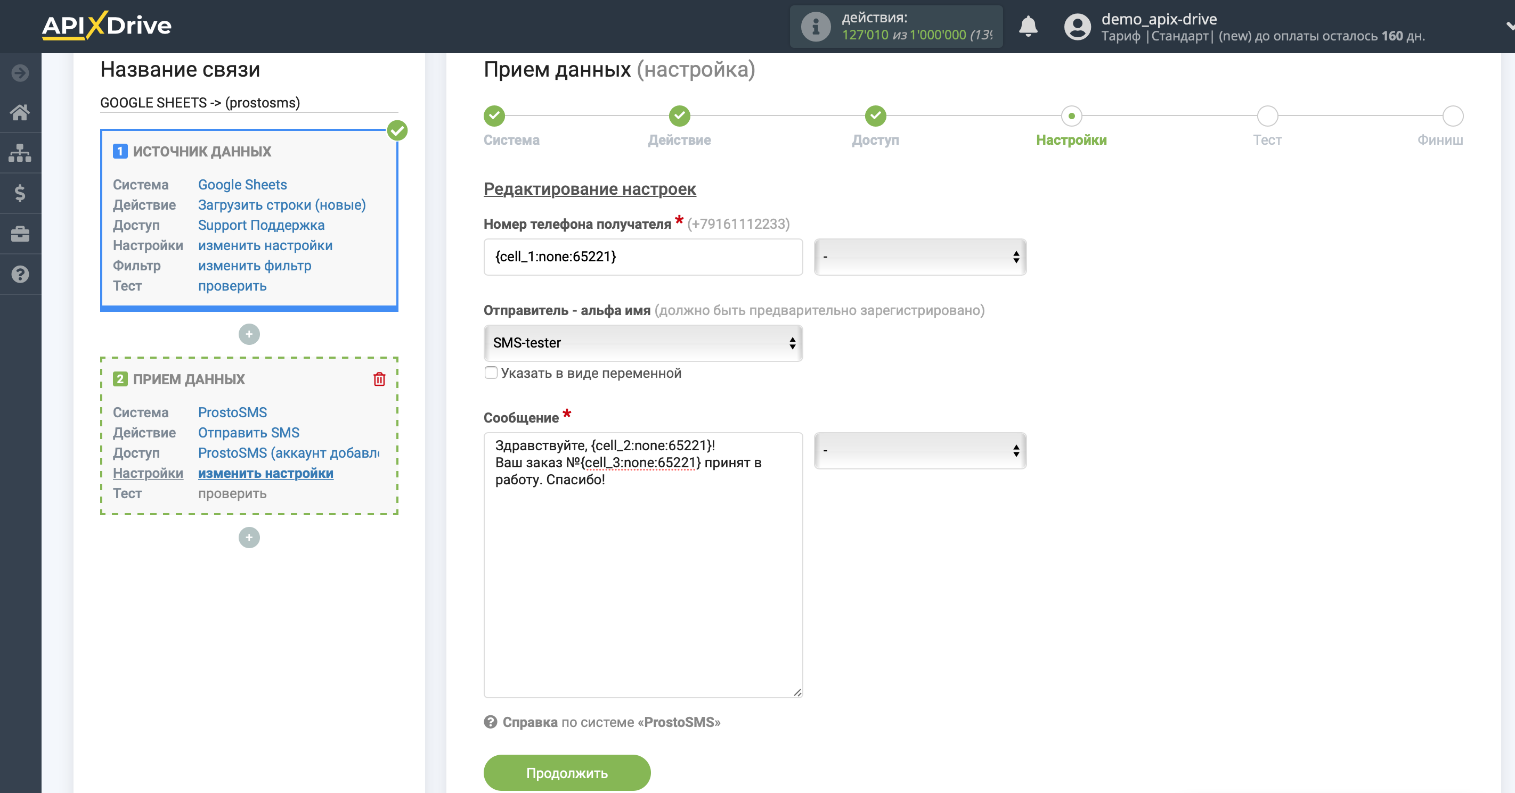
Task: Open the billing dollar icon
Action: coord(20,193)
